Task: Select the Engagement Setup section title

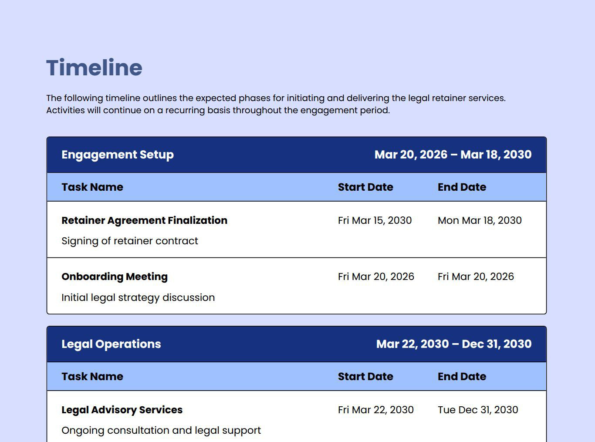Action: click(x=118, y=155)
